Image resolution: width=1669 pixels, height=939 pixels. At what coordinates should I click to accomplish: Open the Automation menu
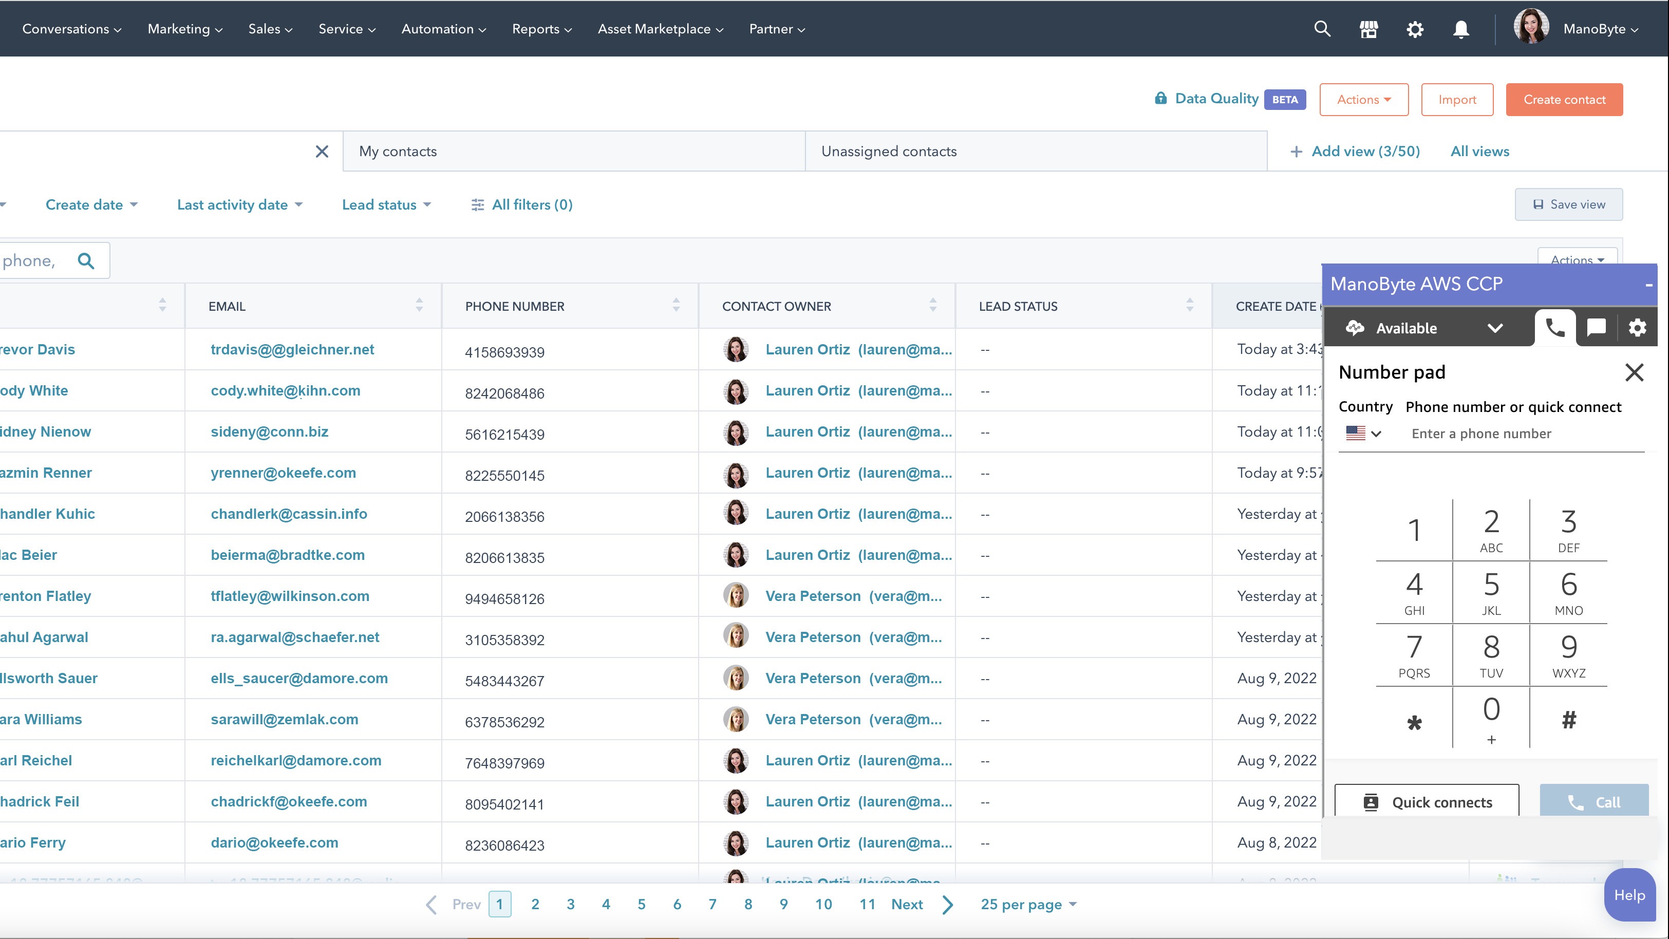pos(442,29)
